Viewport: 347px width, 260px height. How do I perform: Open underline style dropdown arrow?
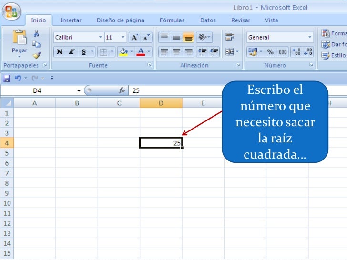click(x=92, y=52)
